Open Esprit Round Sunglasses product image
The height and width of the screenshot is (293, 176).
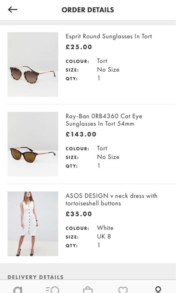33,65
